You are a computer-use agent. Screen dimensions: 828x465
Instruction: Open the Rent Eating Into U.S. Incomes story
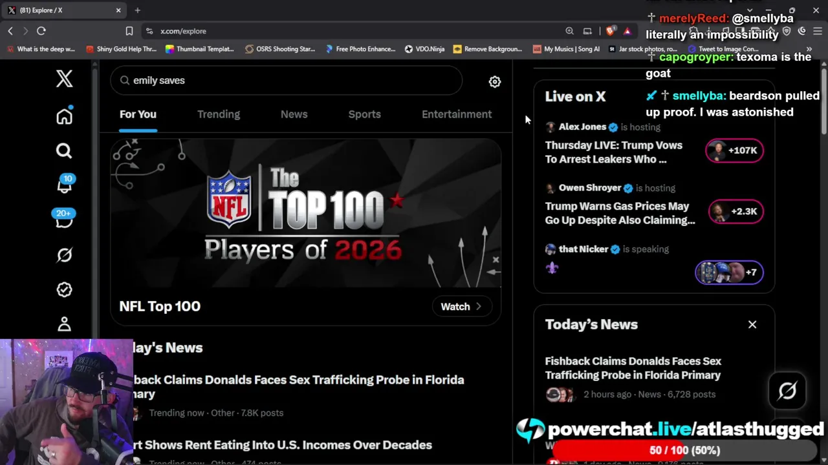(283, 445)
